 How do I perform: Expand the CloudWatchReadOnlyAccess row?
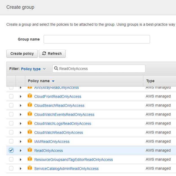[21, 132]
